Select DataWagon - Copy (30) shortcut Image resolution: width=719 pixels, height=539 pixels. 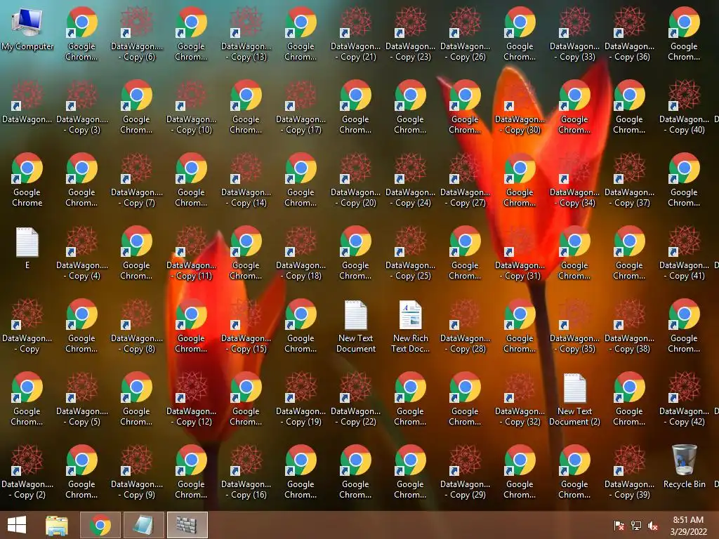pyautogui.click(x=520, y=107)
